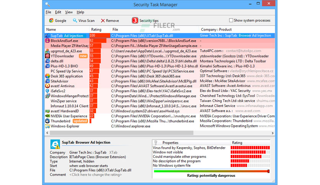Select the Media Player ZFilterUsag row name
This screenshot has height=185, width=320.
pos(69,45)
